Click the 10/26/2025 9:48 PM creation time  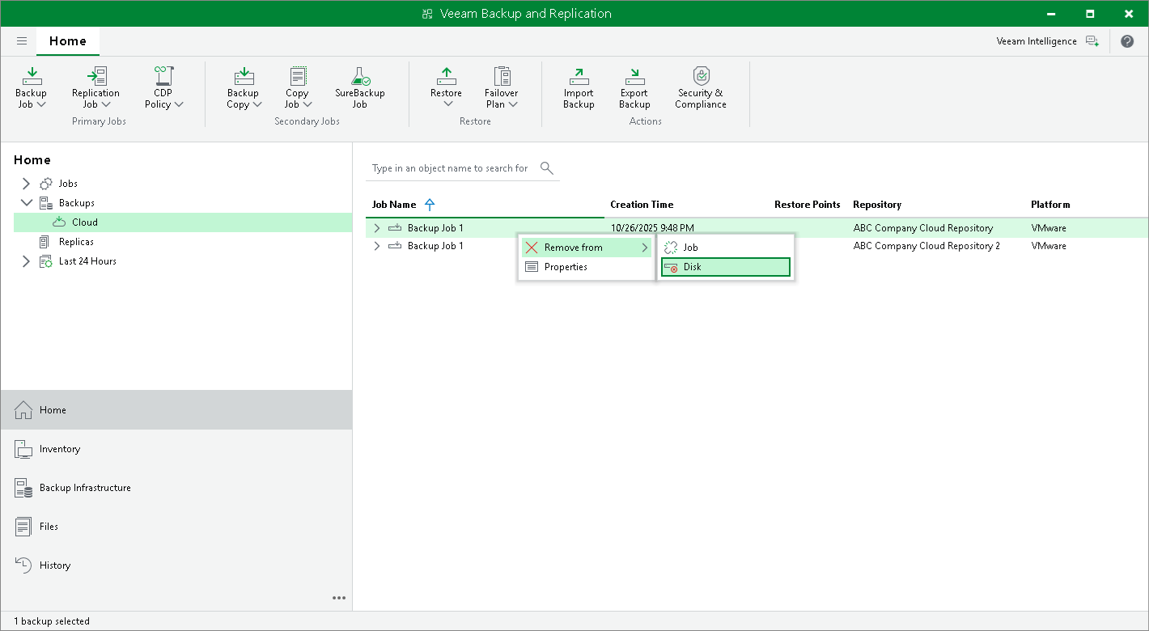click(652, 228)
